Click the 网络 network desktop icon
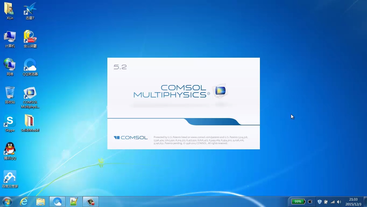Screen dimensions: 367x207 (10, 65)
